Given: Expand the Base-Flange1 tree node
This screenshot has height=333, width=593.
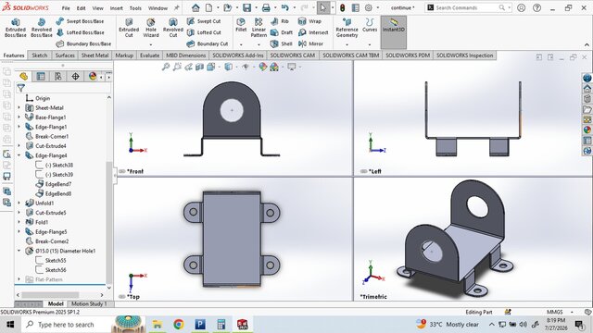Looking at the screenshot, I should coord(19,117).
